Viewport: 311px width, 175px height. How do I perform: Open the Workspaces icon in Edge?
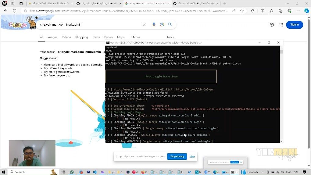coord(13,3)
